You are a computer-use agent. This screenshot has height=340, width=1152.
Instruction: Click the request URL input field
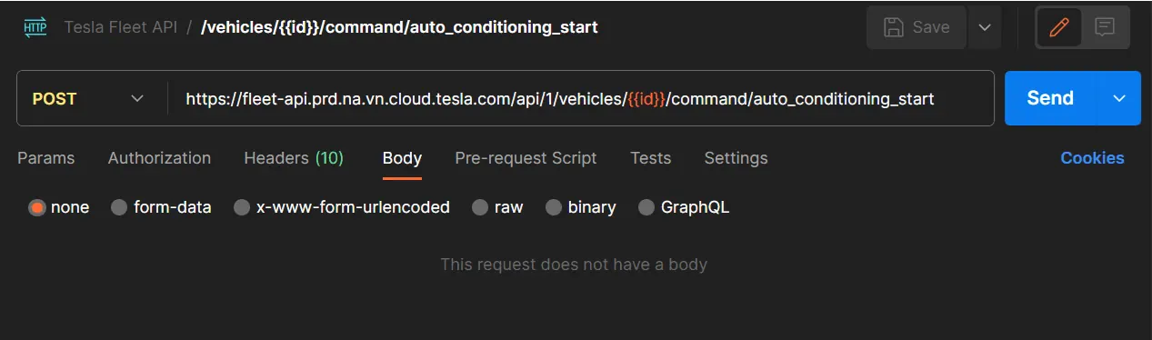(582, 98)
